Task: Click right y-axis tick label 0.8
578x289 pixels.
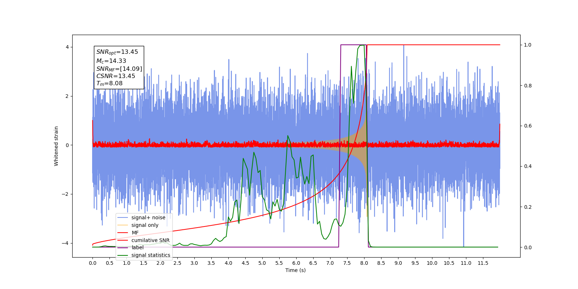Action: (x=528, y=86)
